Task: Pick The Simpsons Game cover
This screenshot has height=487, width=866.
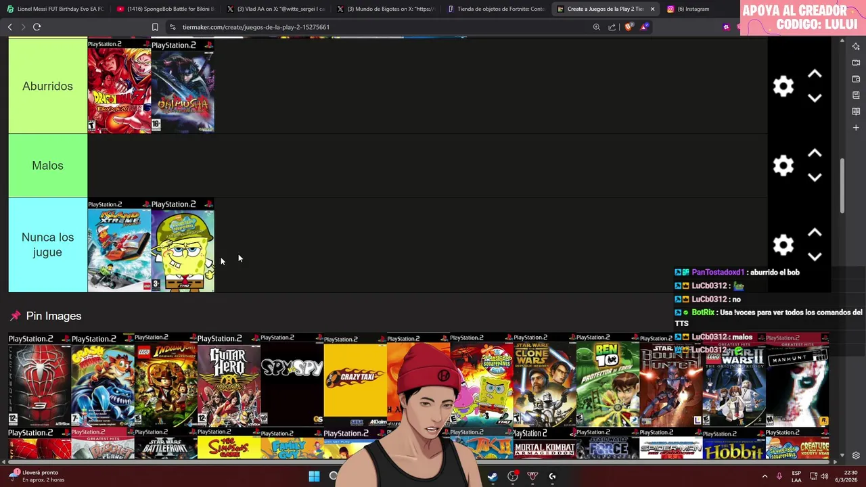Action: pos(229,443)
